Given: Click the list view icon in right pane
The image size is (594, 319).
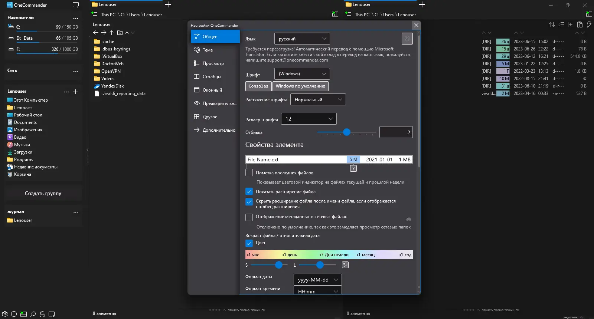Looking at the screenshot, I should [561, 24].
